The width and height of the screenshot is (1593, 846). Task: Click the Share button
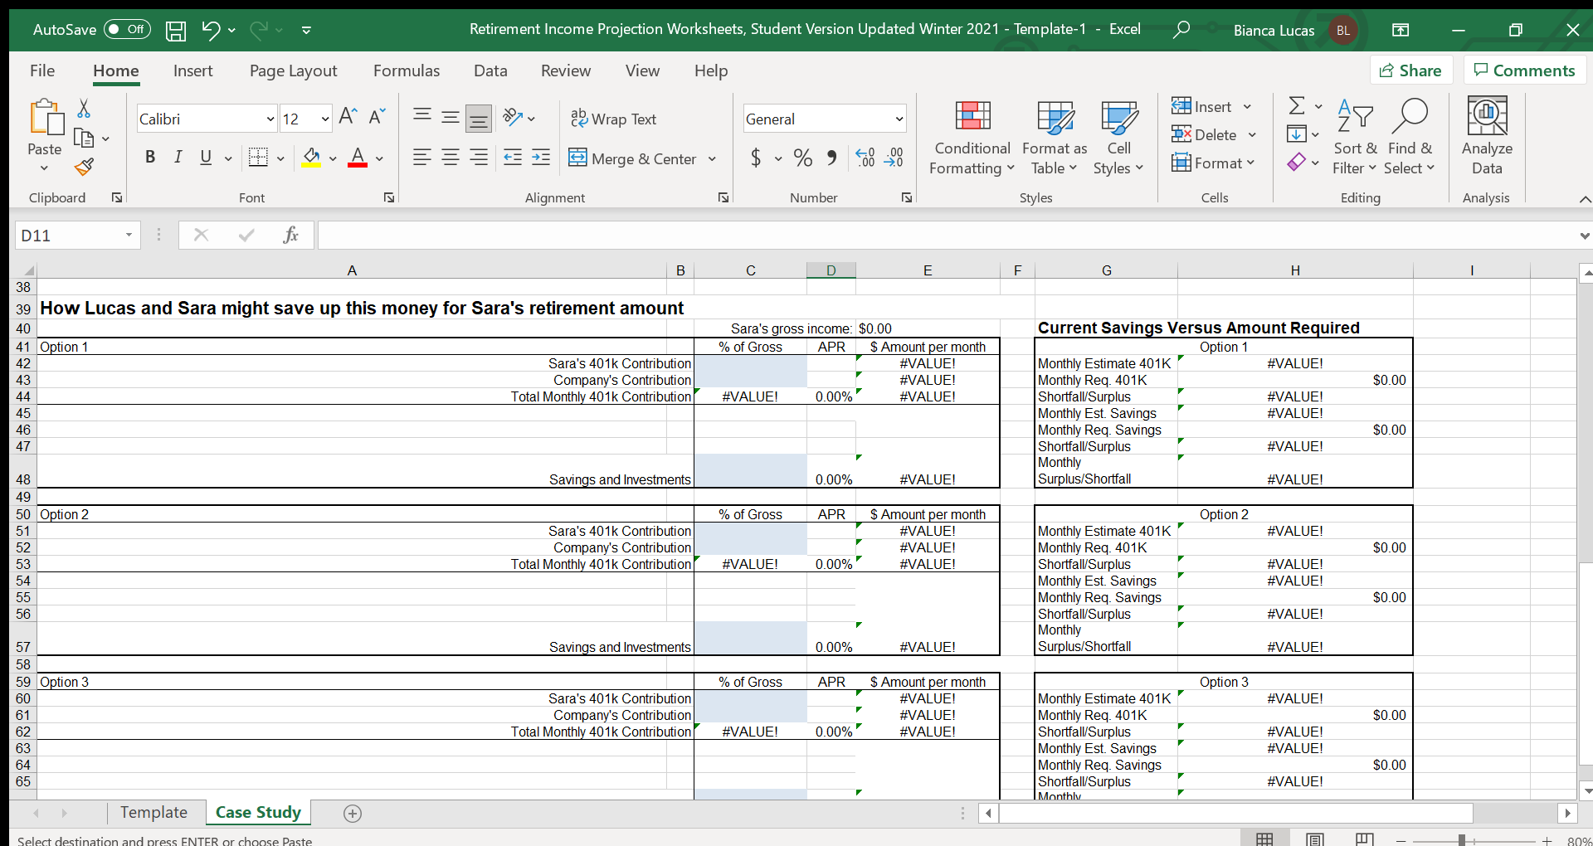[1410, 71]
